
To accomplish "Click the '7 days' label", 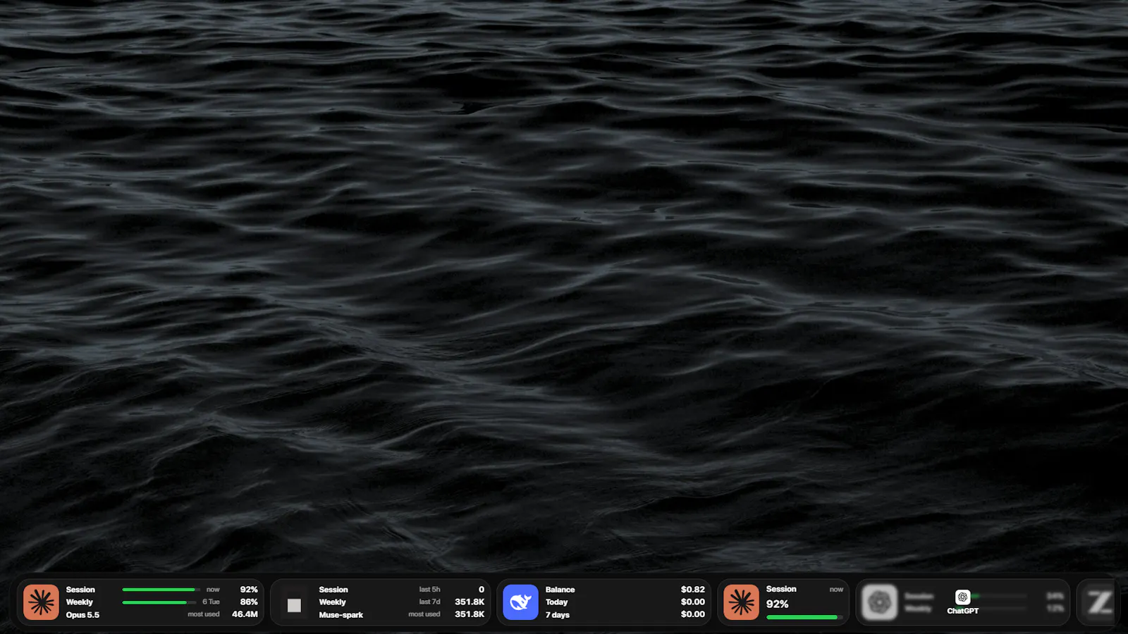I will coord(557,615).
